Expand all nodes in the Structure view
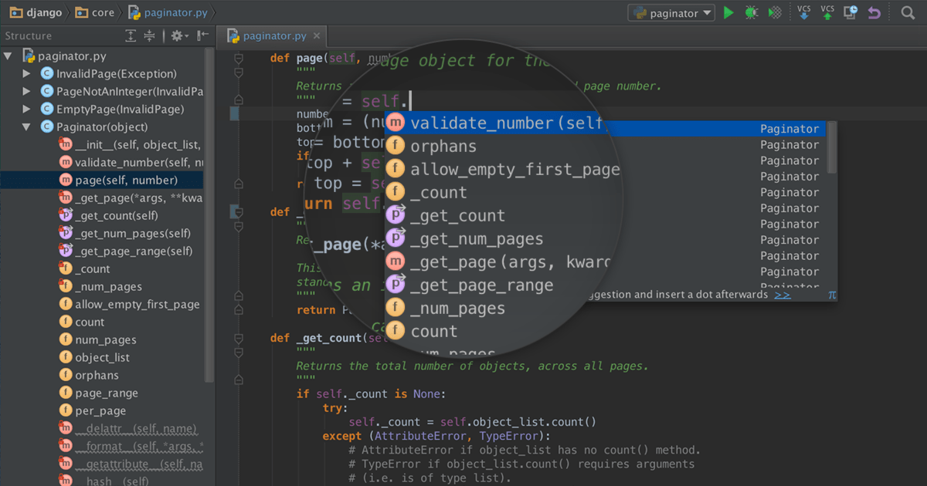927x486 pixels. click(x=131, y=35)
